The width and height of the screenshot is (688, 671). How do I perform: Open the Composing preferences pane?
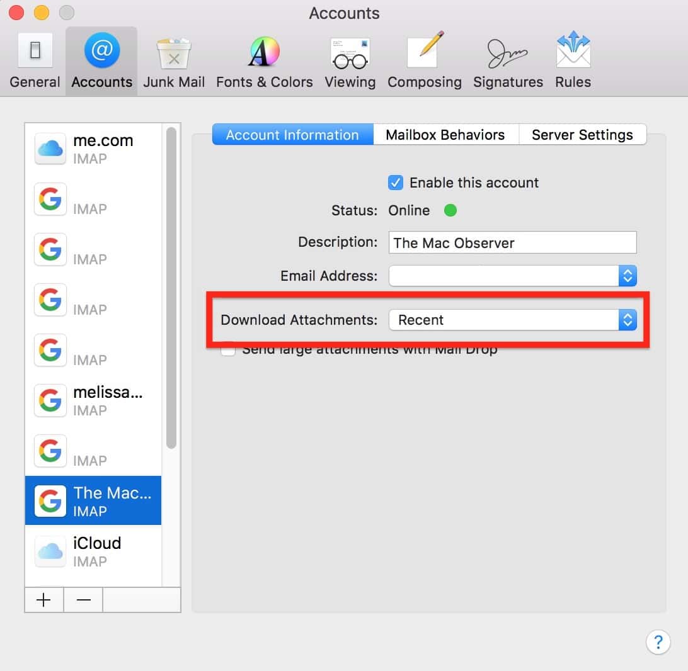pos(424,62)
